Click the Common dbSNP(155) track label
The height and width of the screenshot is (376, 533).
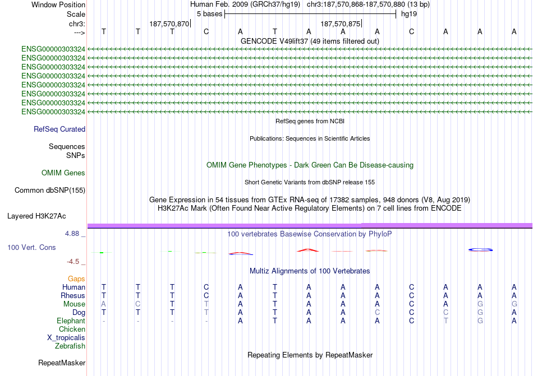(50, 191)
